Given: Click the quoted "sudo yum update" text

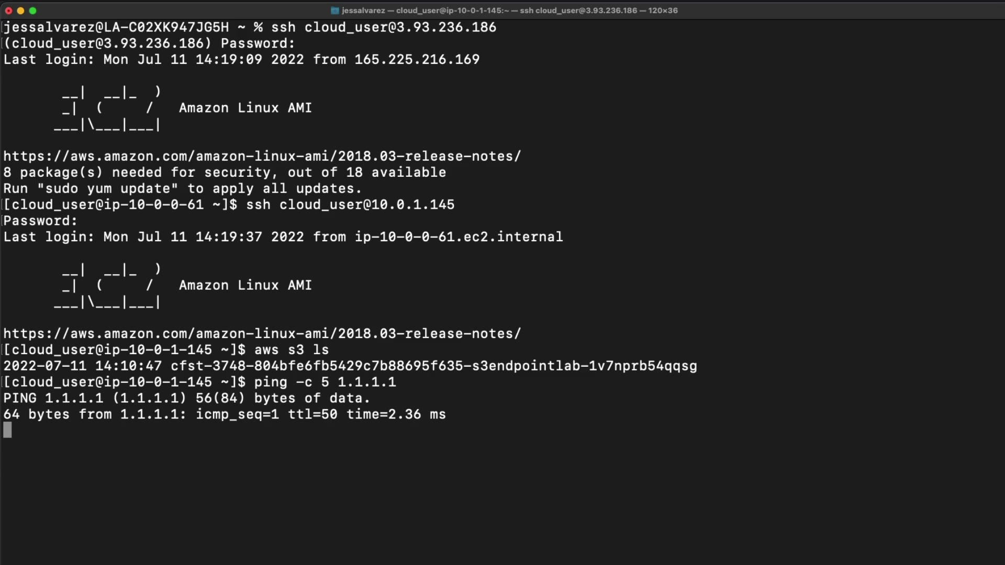Looking at the screenshot, I should pos(107,189).
